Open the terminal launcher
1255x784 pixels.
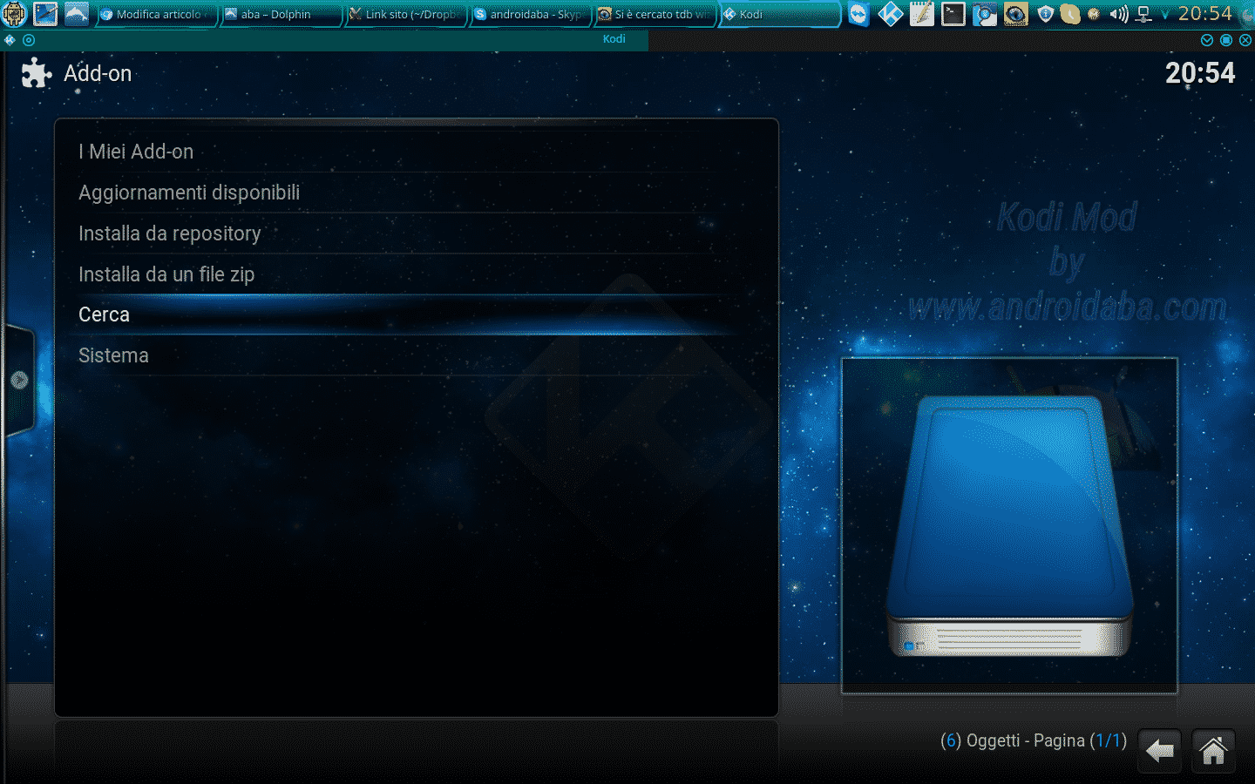(x=953, y=14)
